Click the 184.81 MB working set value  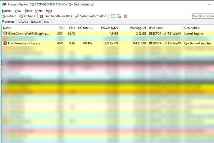pos(139,43)
